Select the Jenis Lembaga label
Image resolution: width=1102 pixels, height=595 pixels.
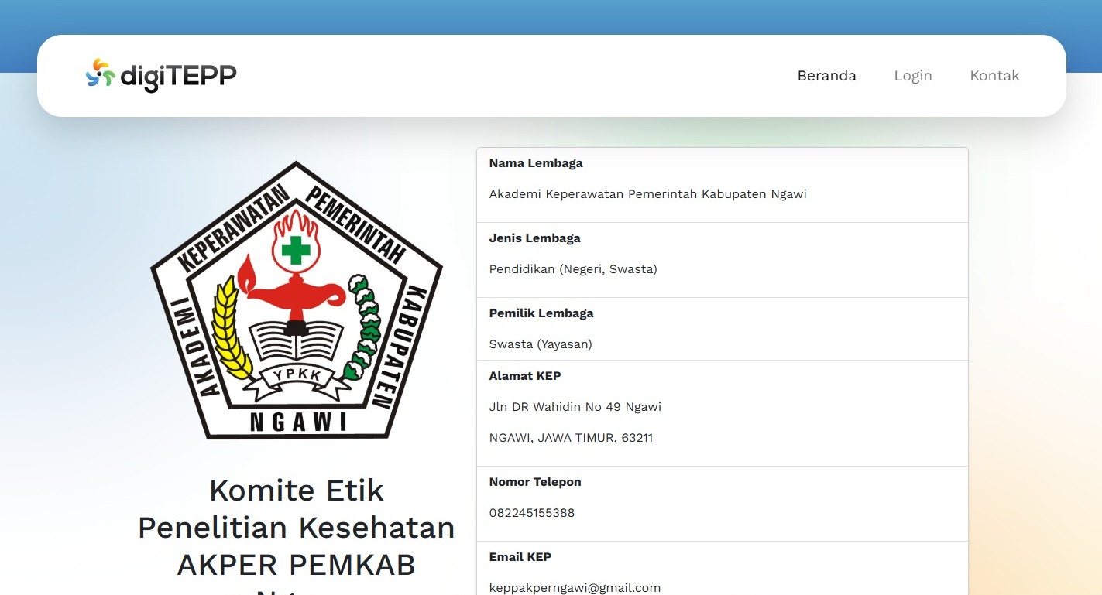[535, 238]
